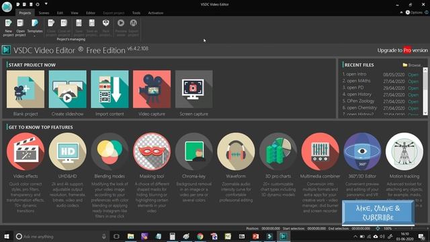The width and height of the screenshot is (430, 242).
Task: Open the Activation ribbon tab
Action: [x=155, y=13]
